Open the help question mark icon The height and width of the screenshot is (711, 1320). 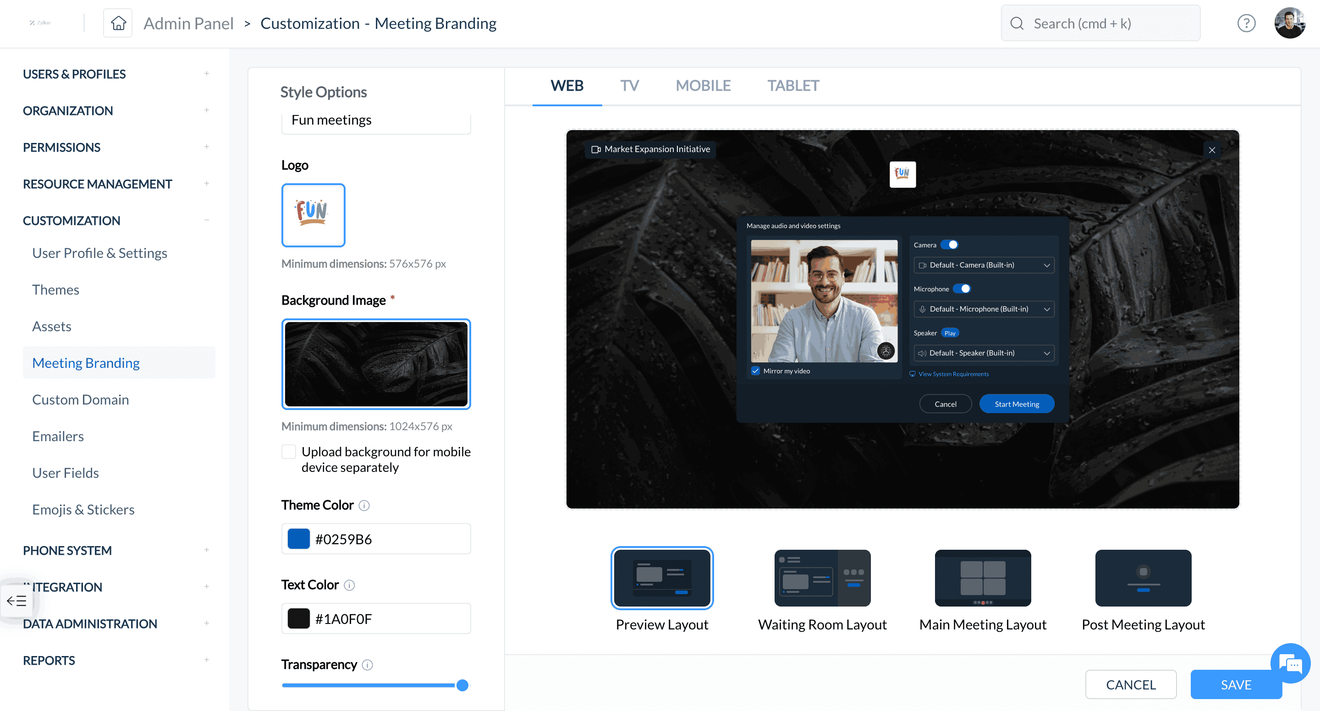tap(1246, 23)
